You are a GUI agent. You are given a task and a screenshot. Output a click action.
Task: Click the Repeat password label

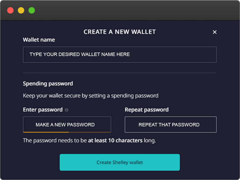147,110
